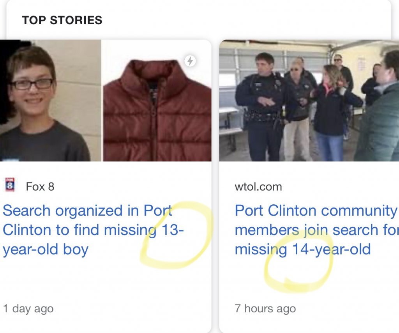399x333 pixels.
Task: Click 'year-old boy' line of Fox 8 headline
Action: (46, 249)
